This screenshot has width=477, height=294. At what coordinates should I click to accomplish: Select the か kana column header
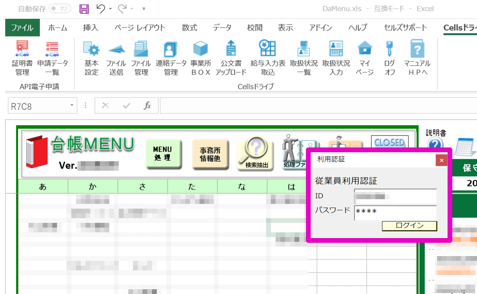(93, 186)
